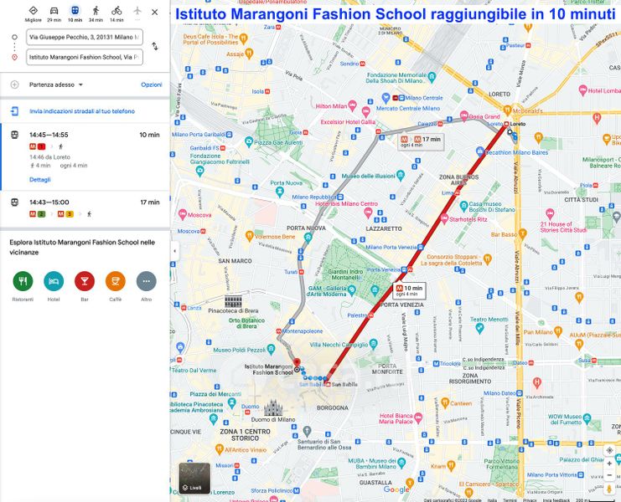Swap starting point and destination

click(155, 47)
